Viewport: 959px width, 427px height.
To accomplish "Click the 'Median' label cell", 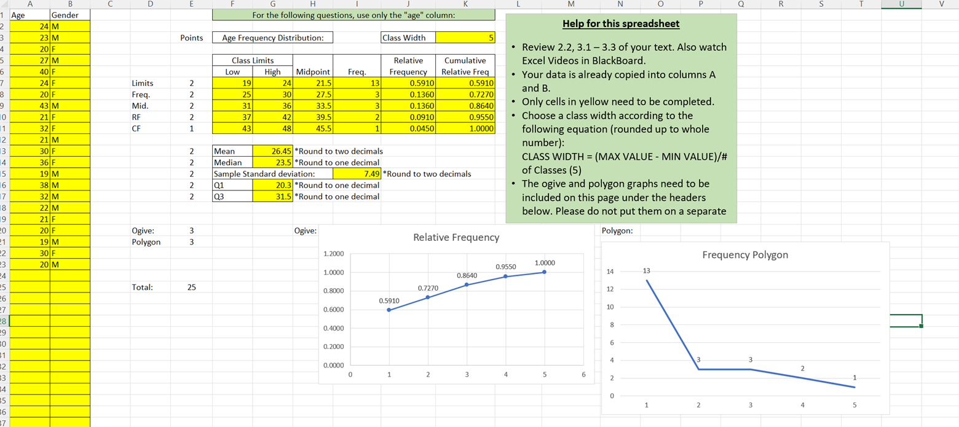I will click(232, 162).
